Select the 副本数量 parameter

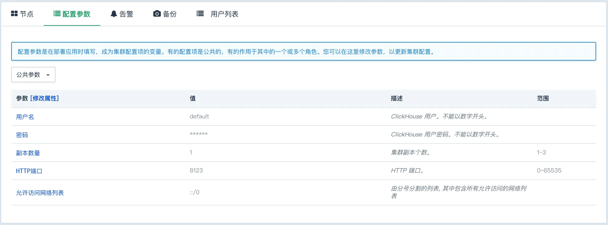click(28, 153)
